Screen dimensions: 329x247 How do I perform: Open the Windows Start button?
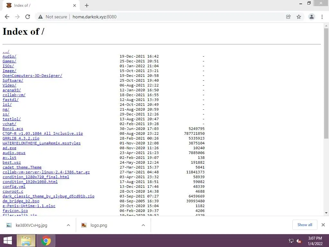8,241
